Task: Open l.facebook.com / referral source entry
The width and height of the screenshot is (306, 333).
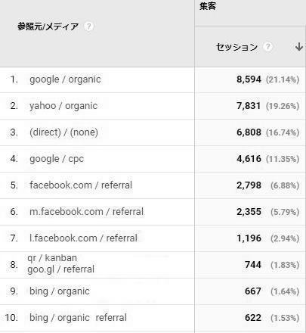Action: pyautogui.click(x=83, y=238)
